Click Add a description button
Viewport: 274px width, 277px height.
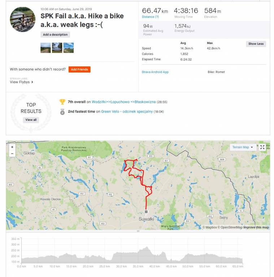pyautogui.click(x=55, y=35)
